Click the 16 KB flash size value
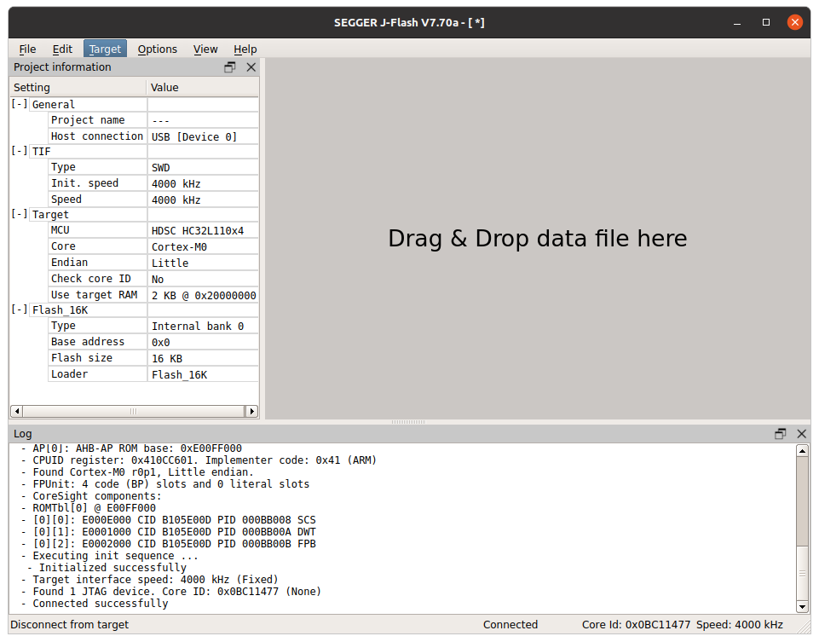Viewport: 819px width, 642px height. 167,359
